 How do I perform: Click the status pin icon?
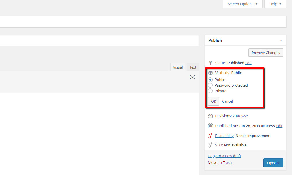[211, 63]
